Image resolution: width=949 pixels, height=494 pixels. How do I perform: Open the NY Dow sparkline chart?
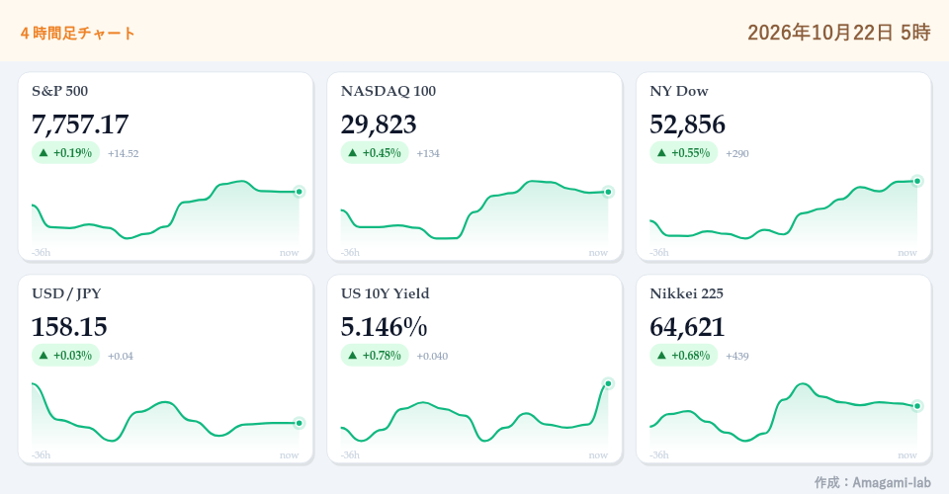tap(784, 212)
